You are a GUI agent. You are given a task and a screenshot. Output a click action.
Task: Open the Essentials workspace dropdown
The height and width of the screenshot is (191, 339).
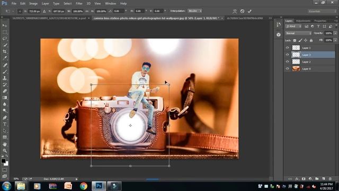[x=322, y=11]
